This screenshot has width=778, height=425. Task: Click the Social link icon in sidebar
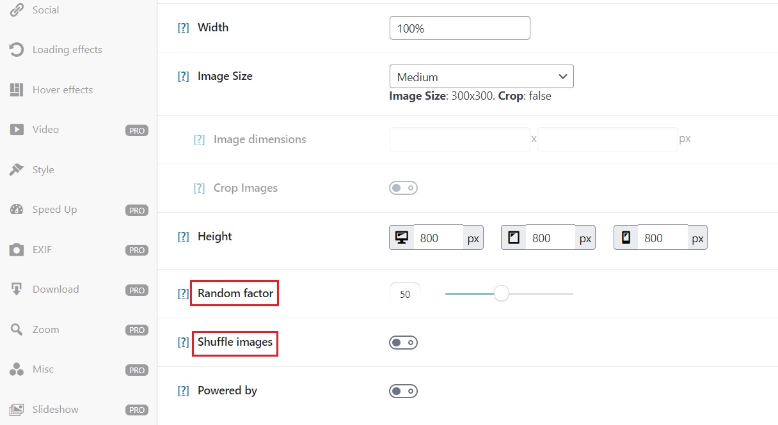coord(16,10)
